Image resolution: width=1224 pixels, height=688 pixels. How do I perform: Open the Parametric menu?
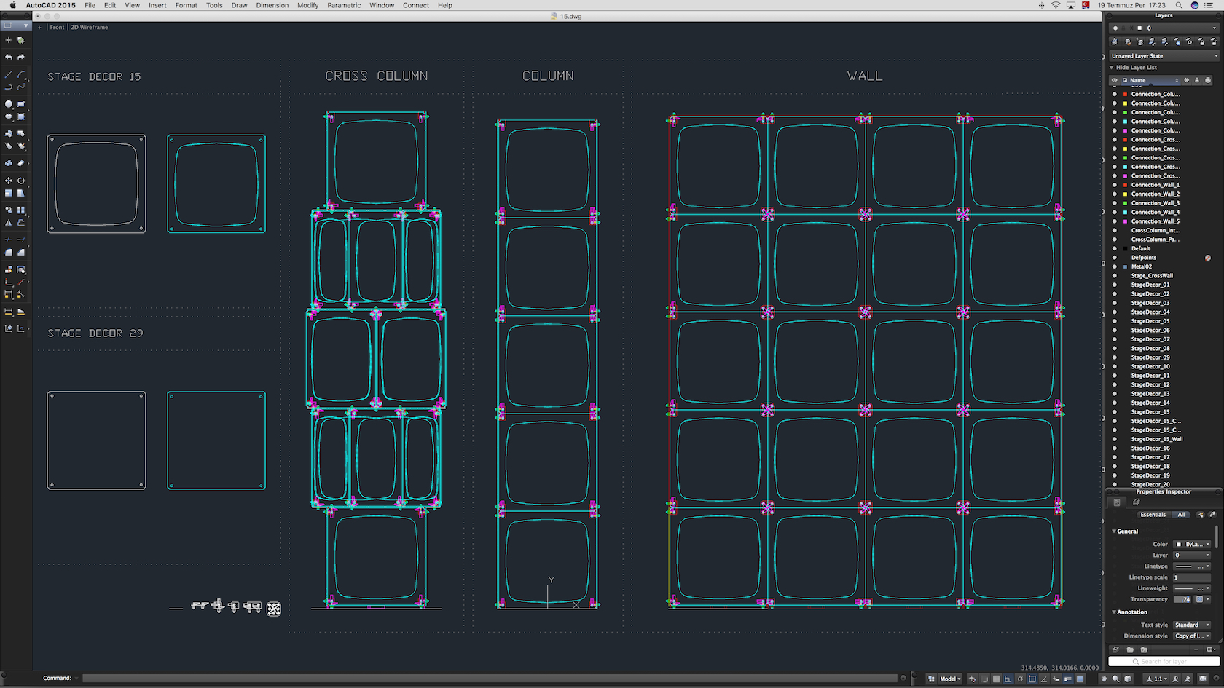pyautogui.click(x=343, y=5)
